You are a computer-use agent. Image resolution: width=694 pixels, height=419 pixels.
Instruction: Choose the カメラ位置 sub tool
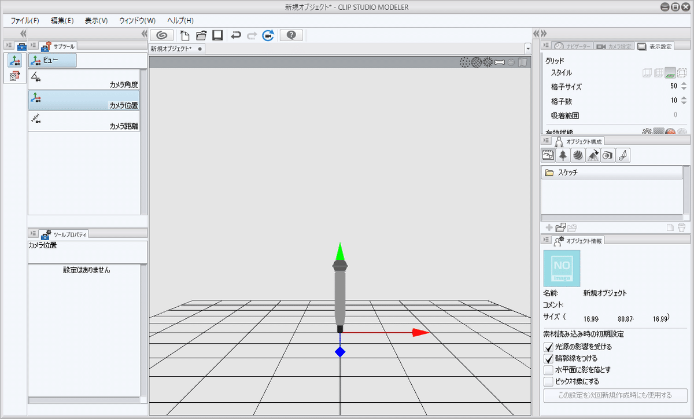[x=84, y=100]
